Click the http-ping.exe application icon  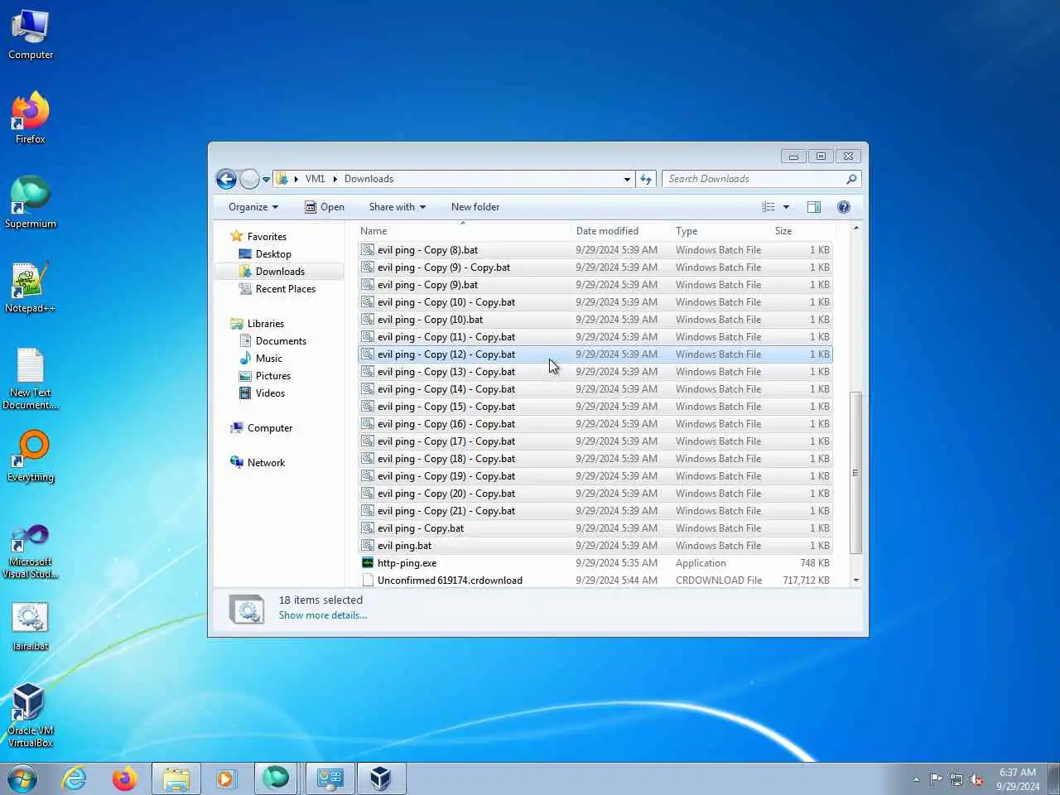[x=368, y=563]
